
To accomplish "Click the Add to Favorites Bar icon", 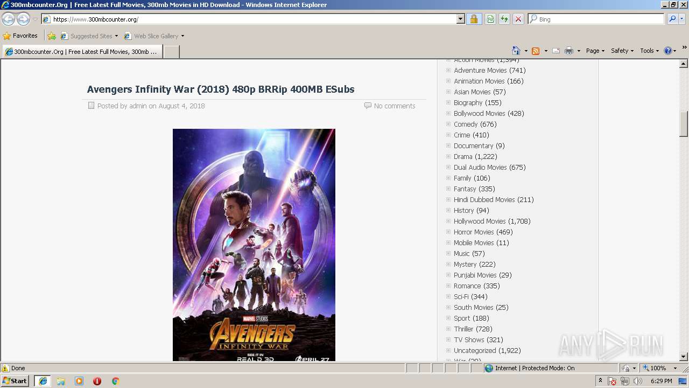I will [52, 36].
